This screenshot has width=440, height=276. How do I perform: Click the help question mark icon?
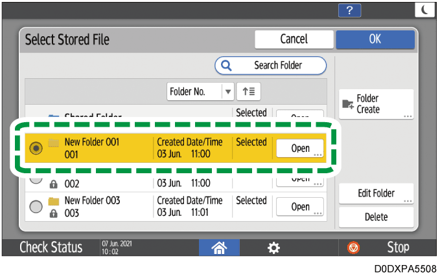tap(350, 10)
